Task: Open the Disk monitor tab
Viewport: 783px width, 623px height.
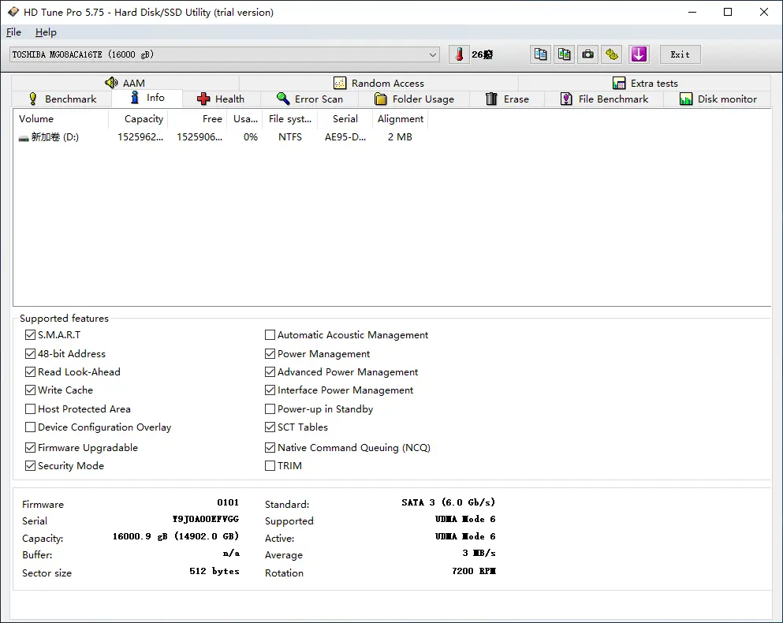Action: pos(718,99)
